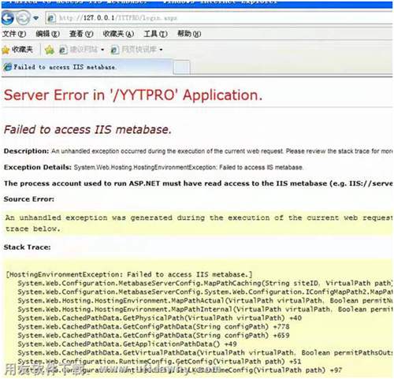Click the new blank tab button

[x=181, y=68]
